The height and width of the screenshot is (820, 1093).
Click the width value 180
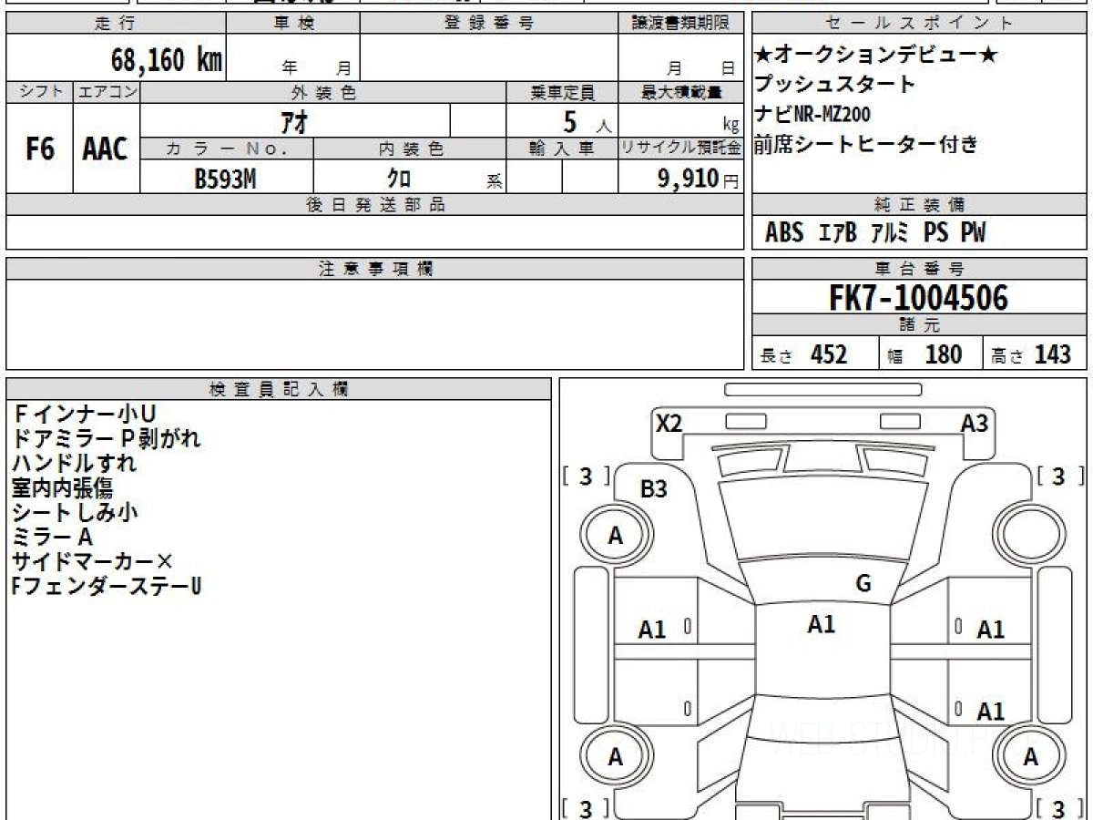[x=944, y=354]
